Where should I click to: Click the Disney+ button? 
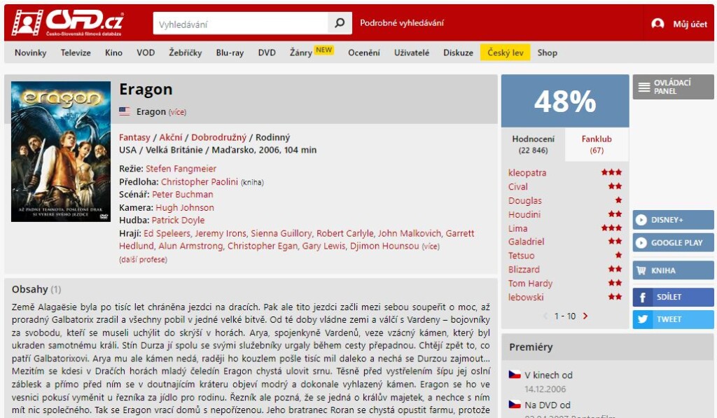click(x=673, y=220)
